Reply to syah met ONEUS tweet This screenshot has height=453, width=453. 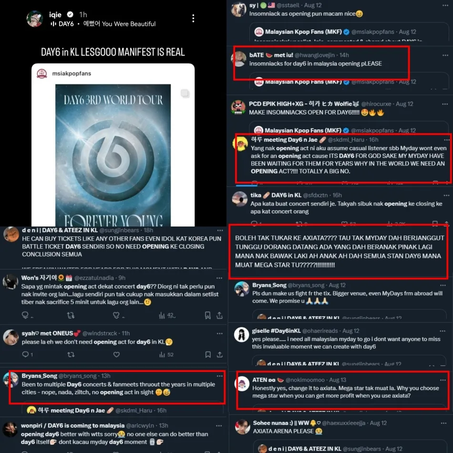pos(25,354)
